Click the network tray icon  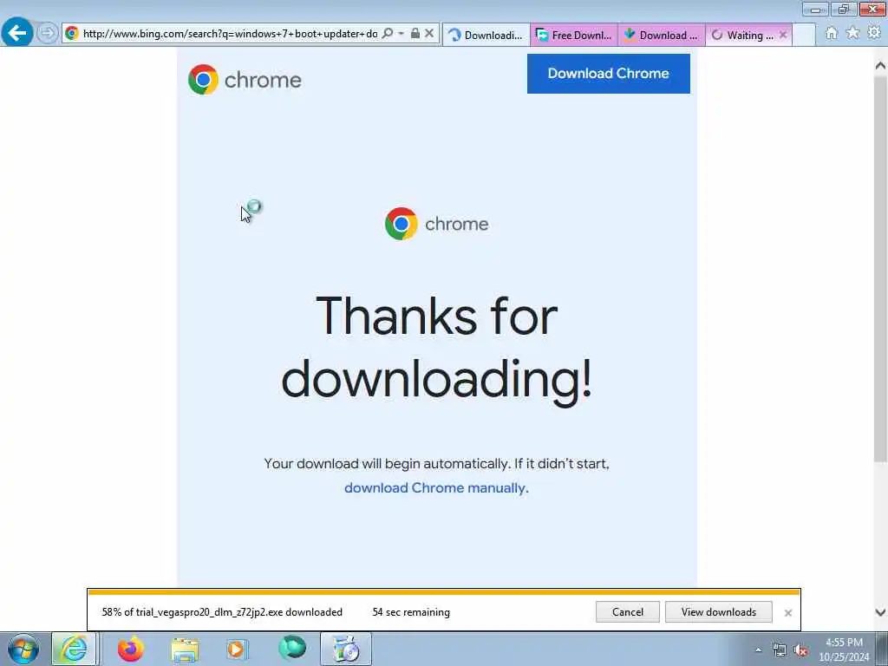780,650
